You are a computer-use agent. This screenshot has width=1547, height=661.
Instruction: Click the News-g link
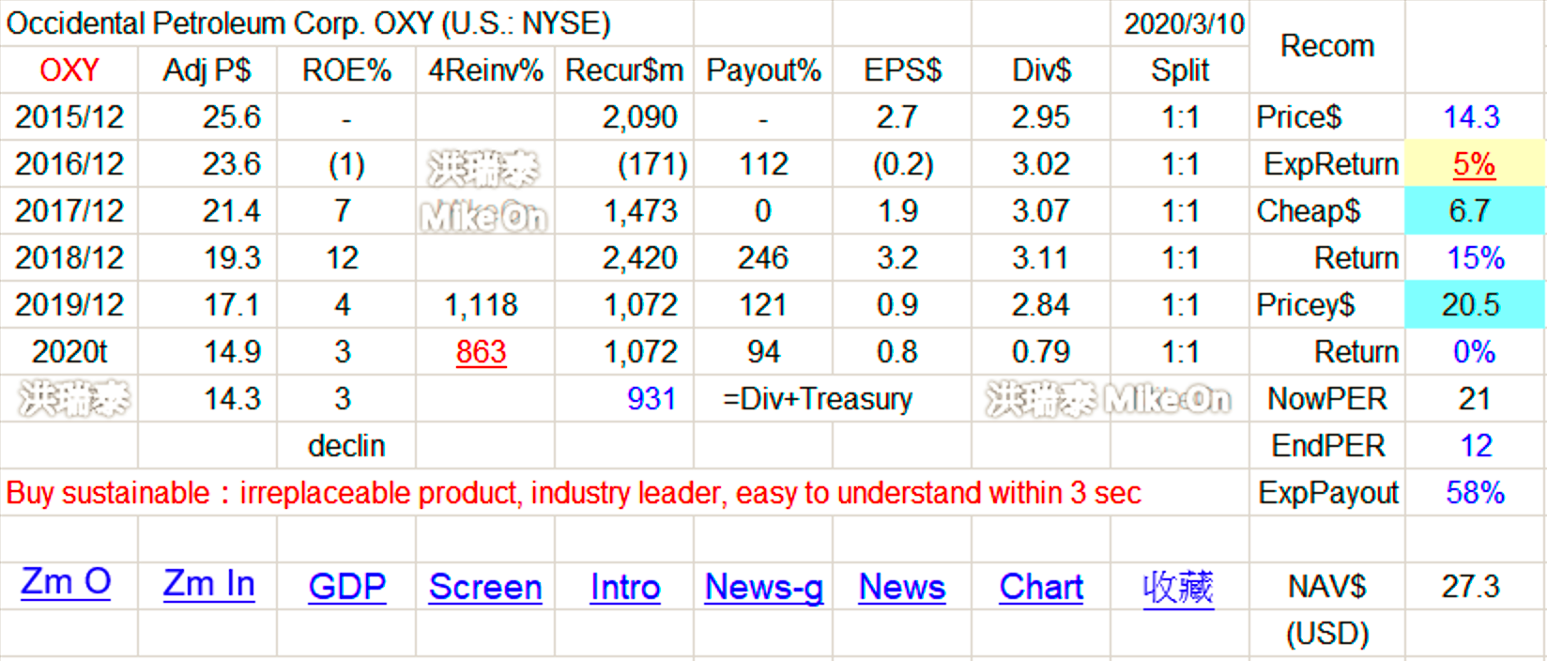764,588
